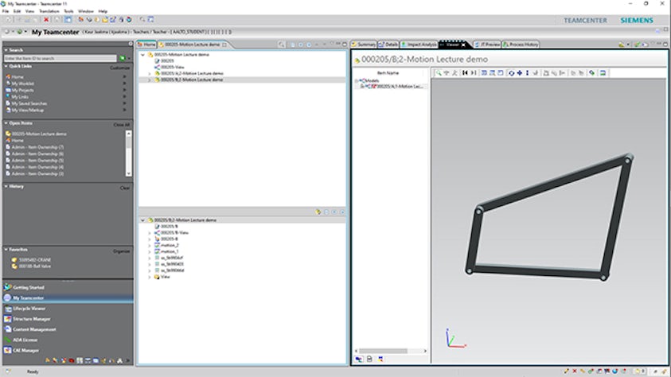Image resolution: width=671 pixels, height=377 pixels.
Task: Click the open folder icon in main toolbar
Action: pos(105,20)
